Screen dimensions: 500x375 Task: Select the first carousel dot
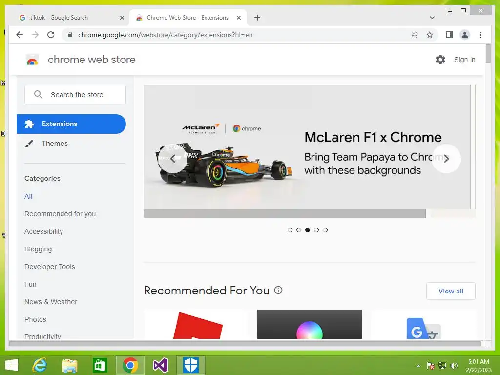coord(290,230)
